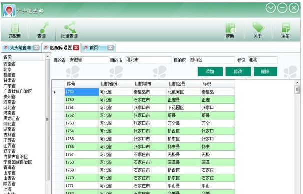Screen dimensions: 303x194
Task: Click the 添加 button
Action: tap(210, 71)
